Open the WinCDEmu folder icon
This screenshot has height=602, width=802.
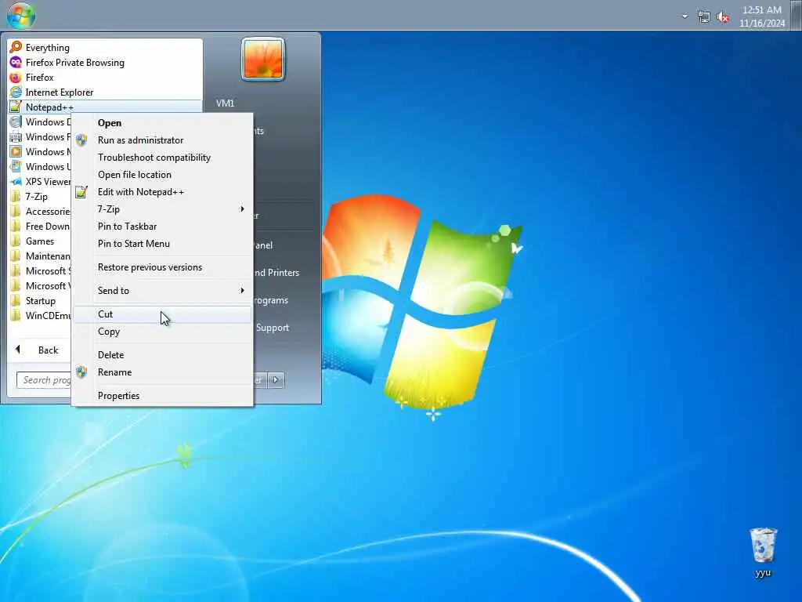pyautogui.click(x=16, y=315)
